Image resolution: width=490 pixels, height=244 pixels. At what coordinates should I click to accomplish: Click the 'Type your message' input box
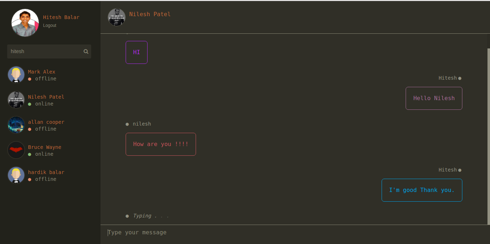coord(294,233)
